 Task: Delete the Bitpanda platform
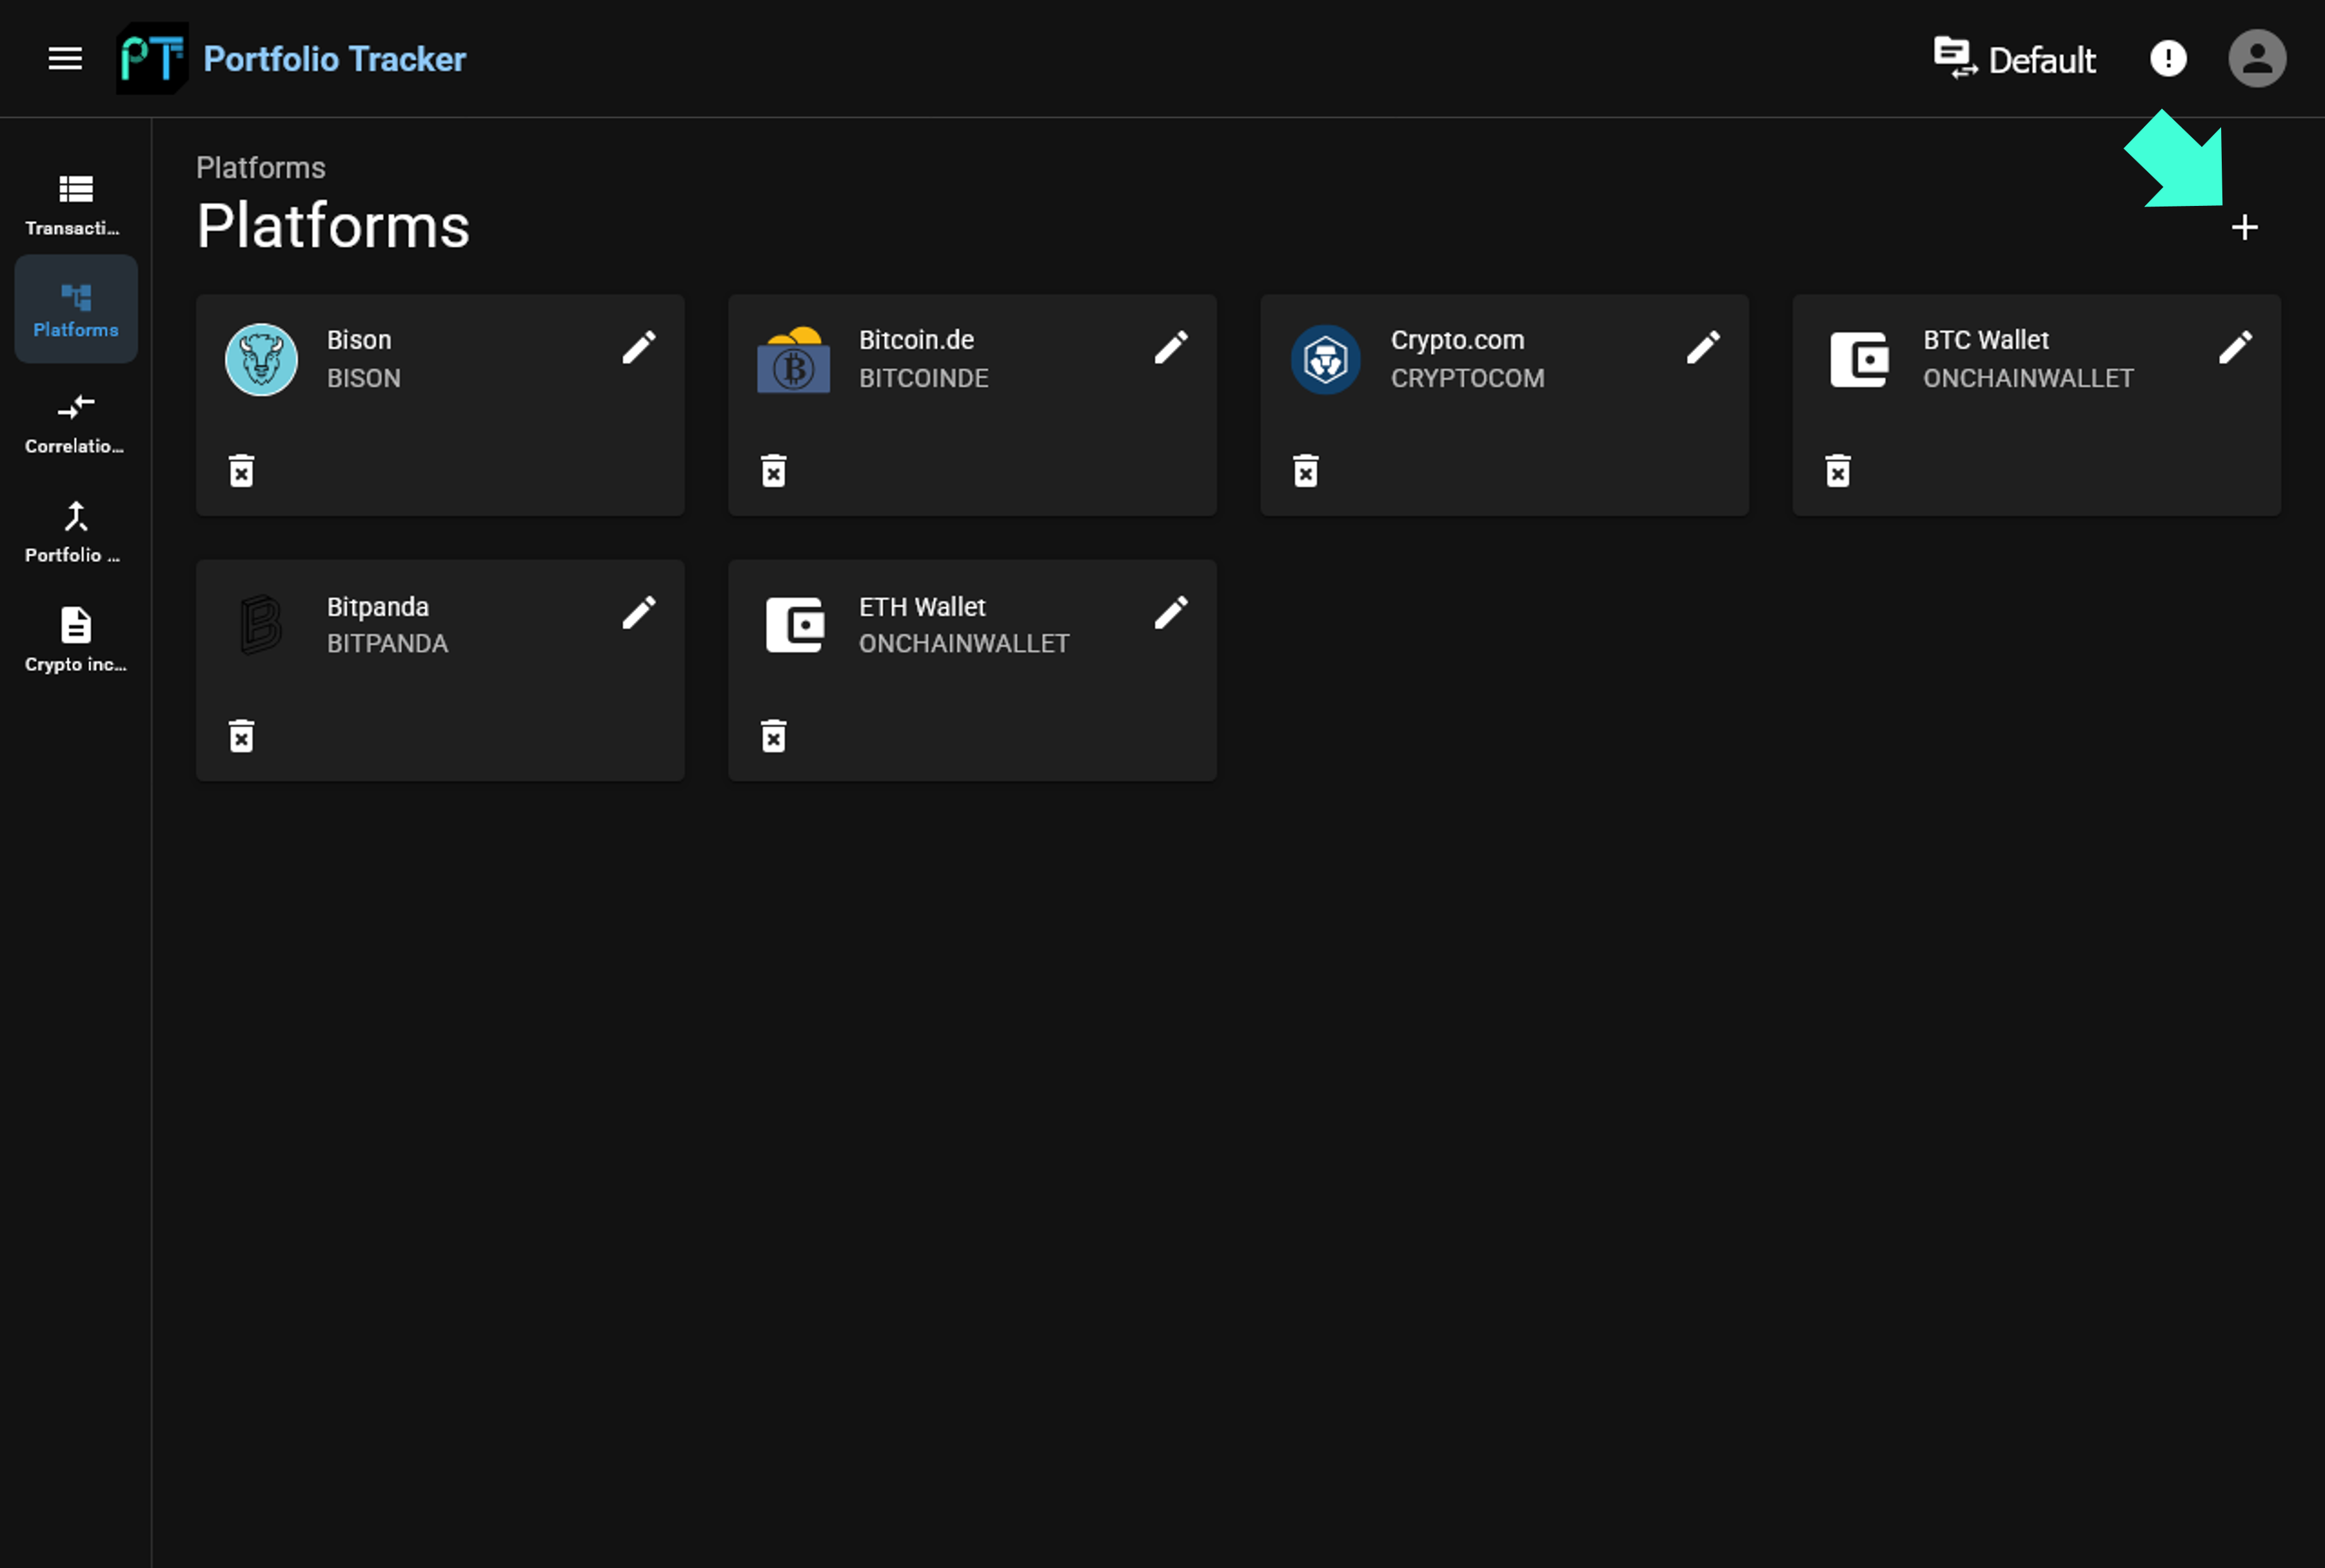[x=241, y=736]
